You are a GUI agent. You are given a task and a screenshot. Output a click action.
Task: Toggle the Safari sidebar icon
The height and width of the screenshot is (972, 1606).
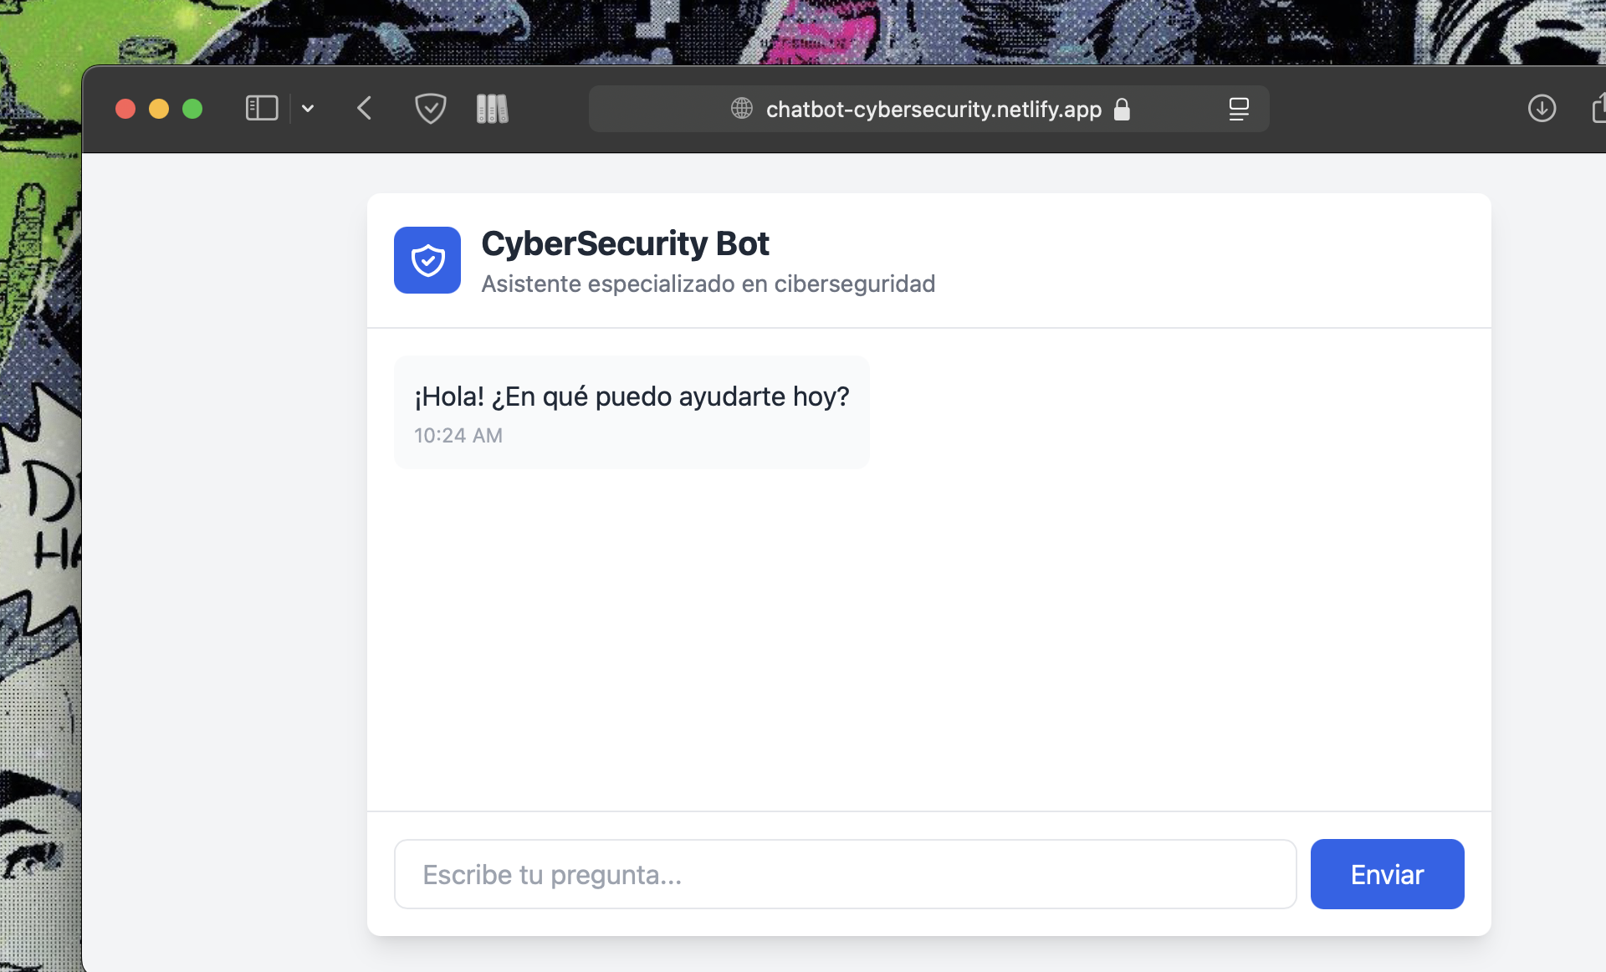click(x=261, y=109)
